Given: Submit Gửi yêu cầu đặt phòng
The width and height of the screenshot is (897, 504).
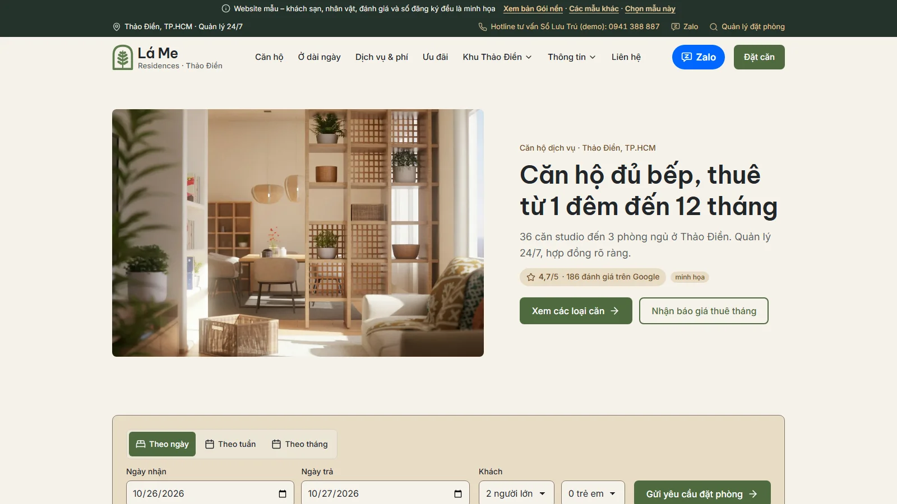Looking at the screenshot, I should [x=702, y=493].
